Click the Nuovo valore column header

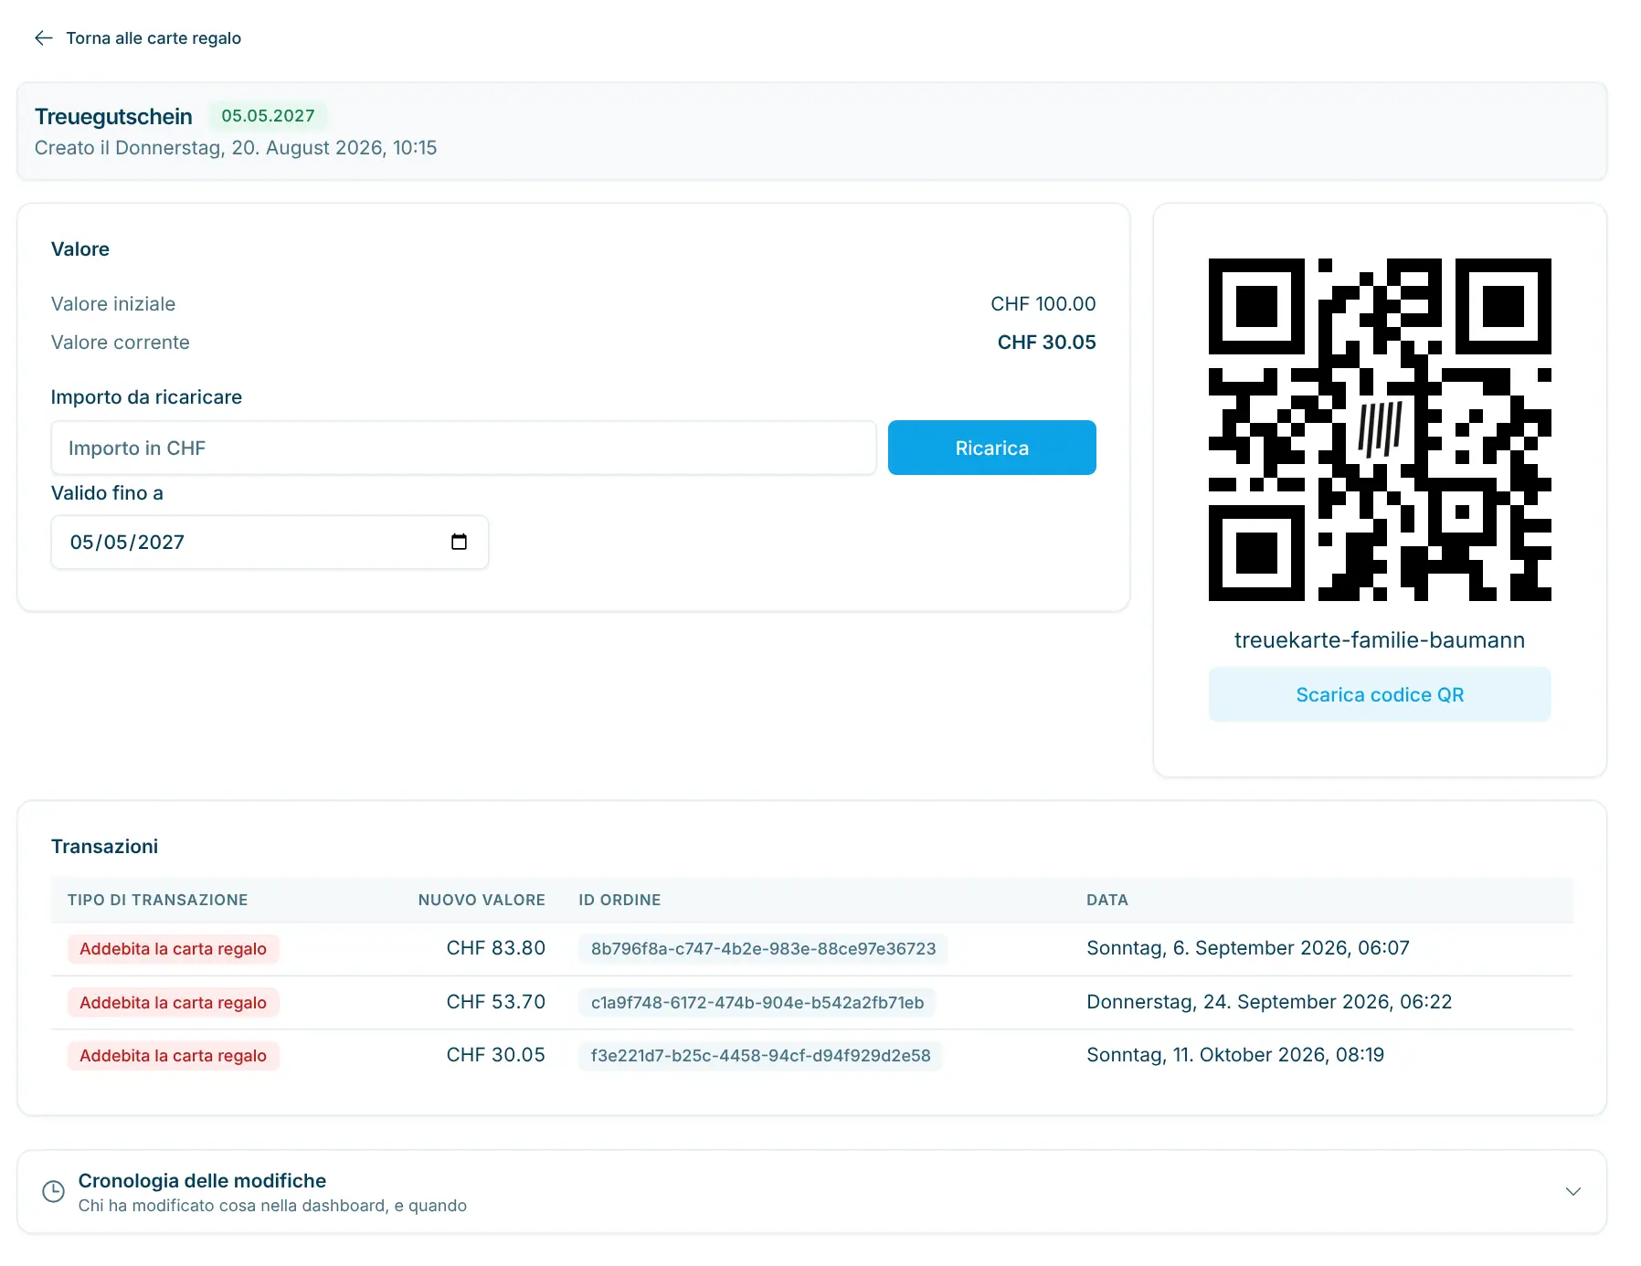click(482, 900)
